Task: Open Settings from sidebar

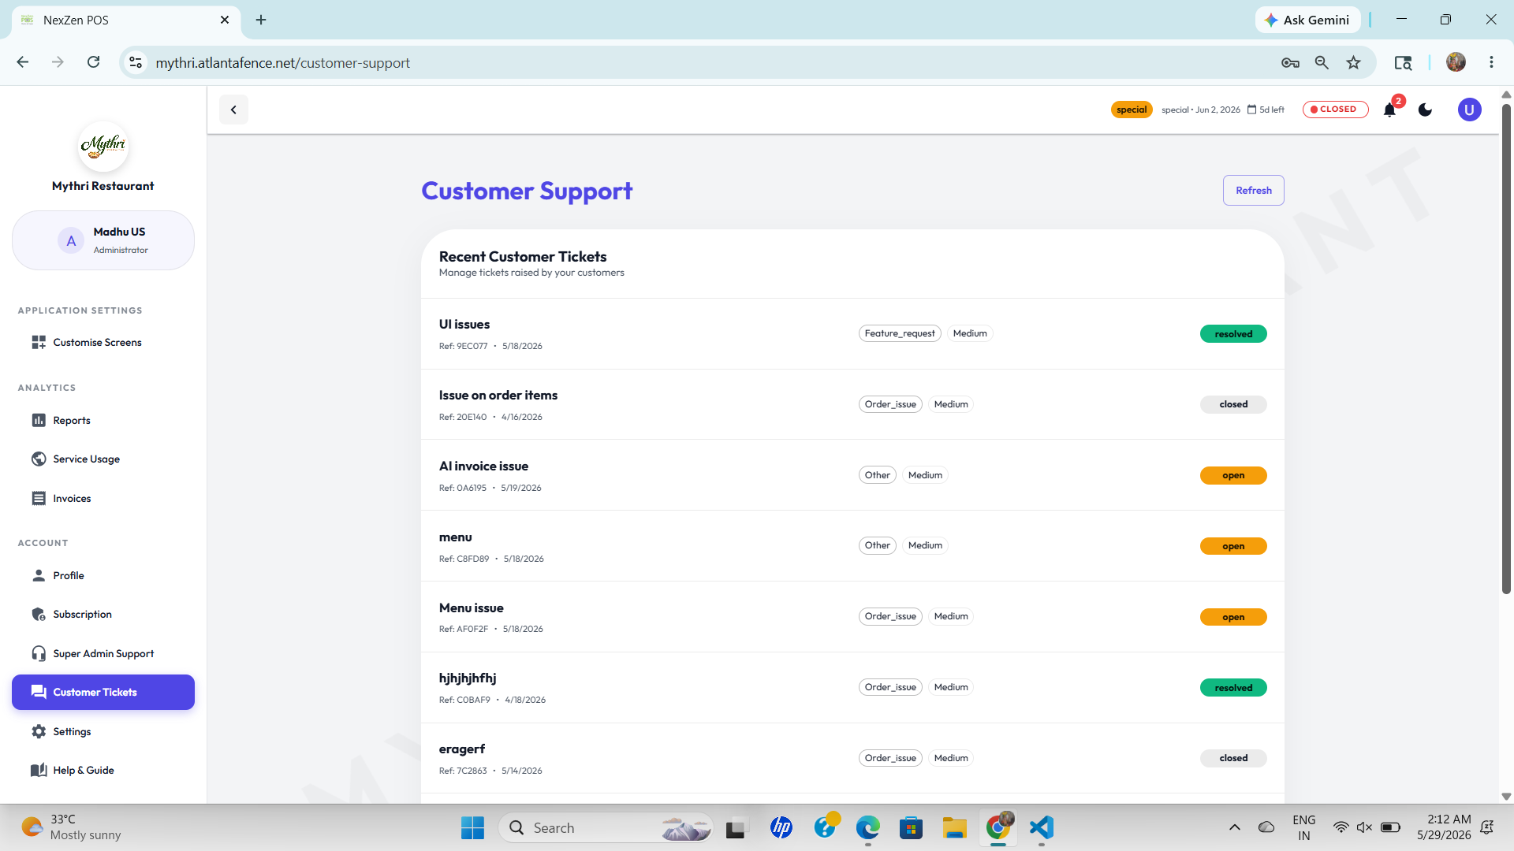Action: (103, 732)
